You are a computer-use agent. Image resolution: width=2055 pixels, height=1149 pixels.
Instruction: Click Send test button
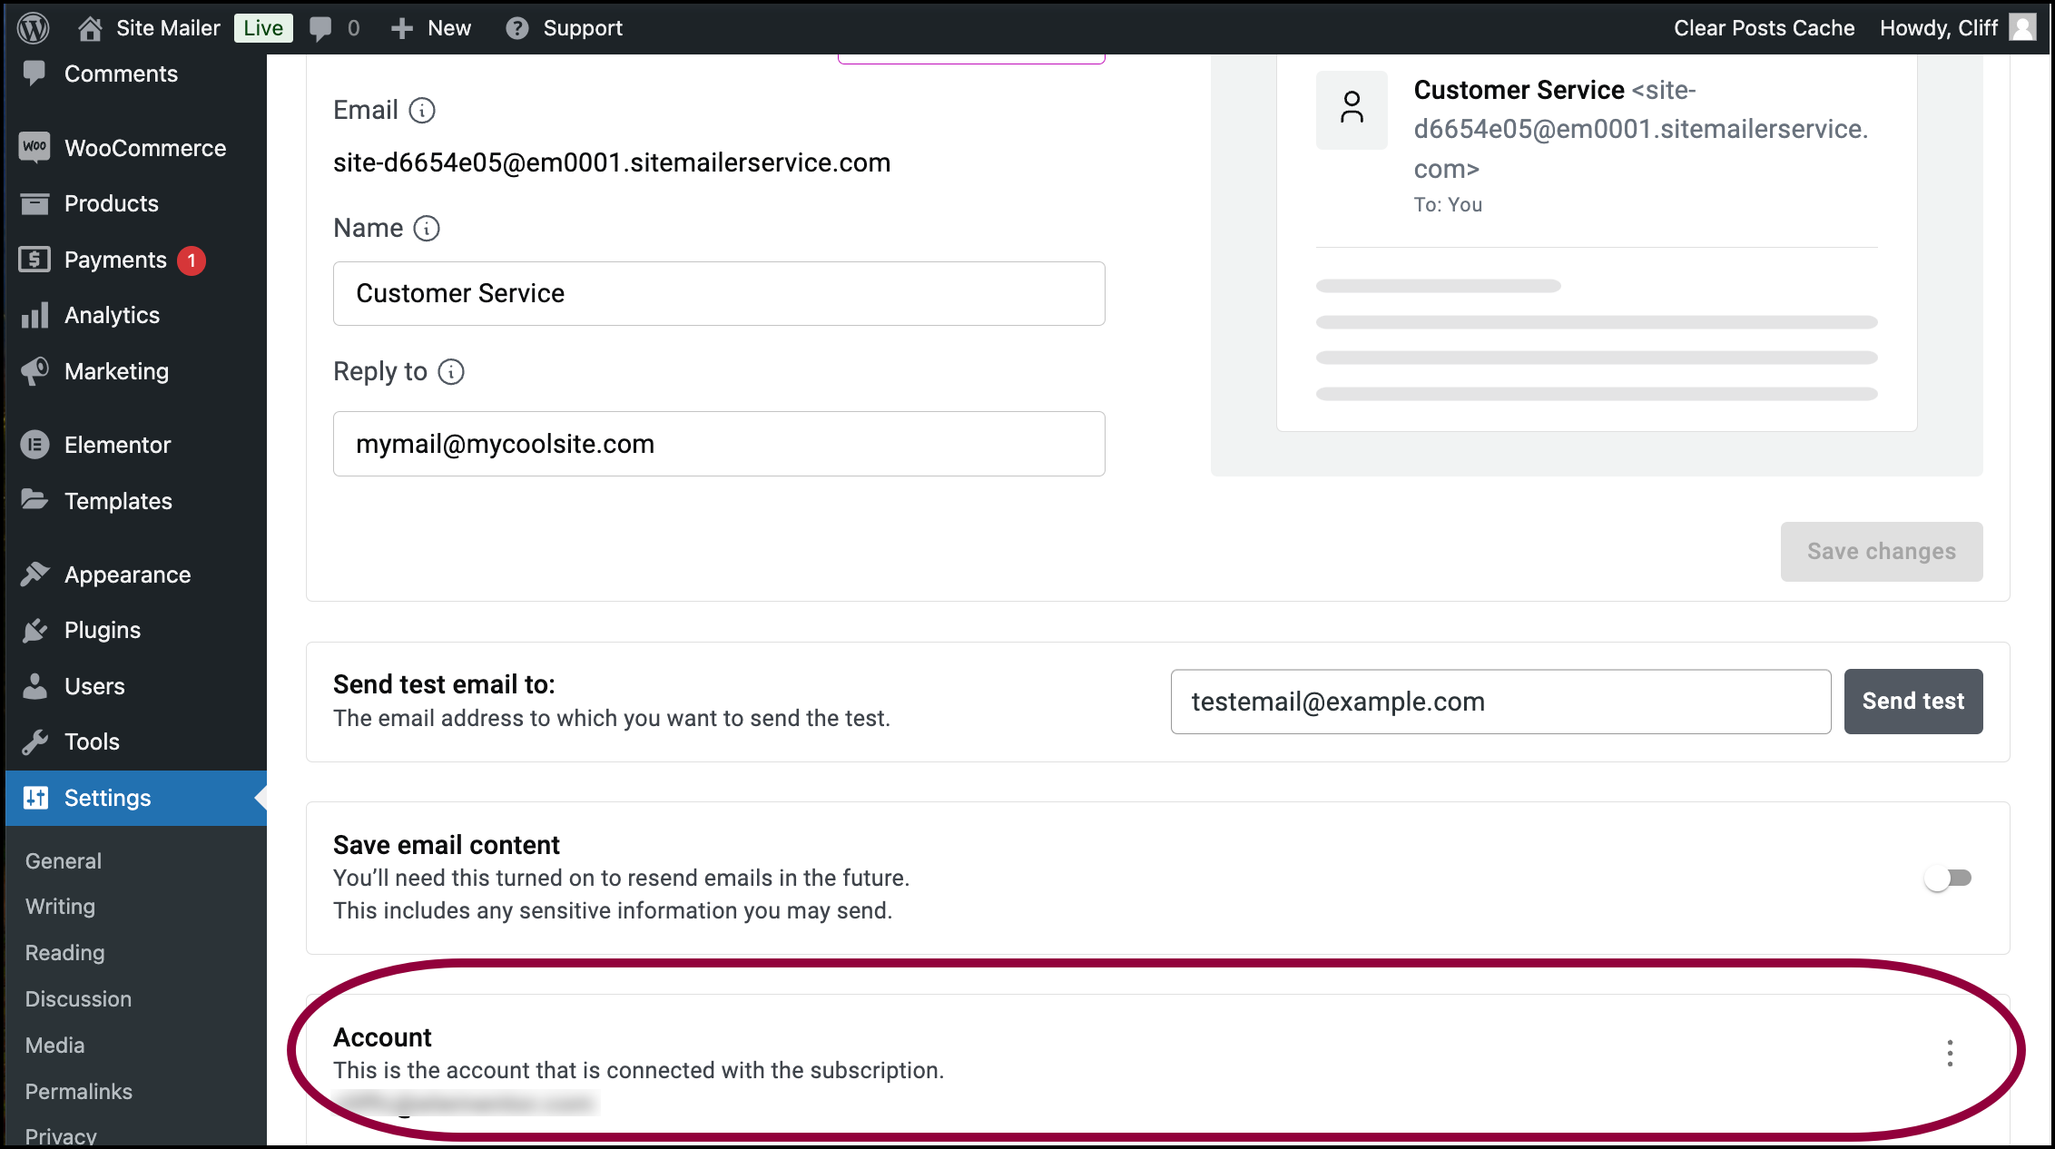click(x=1912, y=702)
